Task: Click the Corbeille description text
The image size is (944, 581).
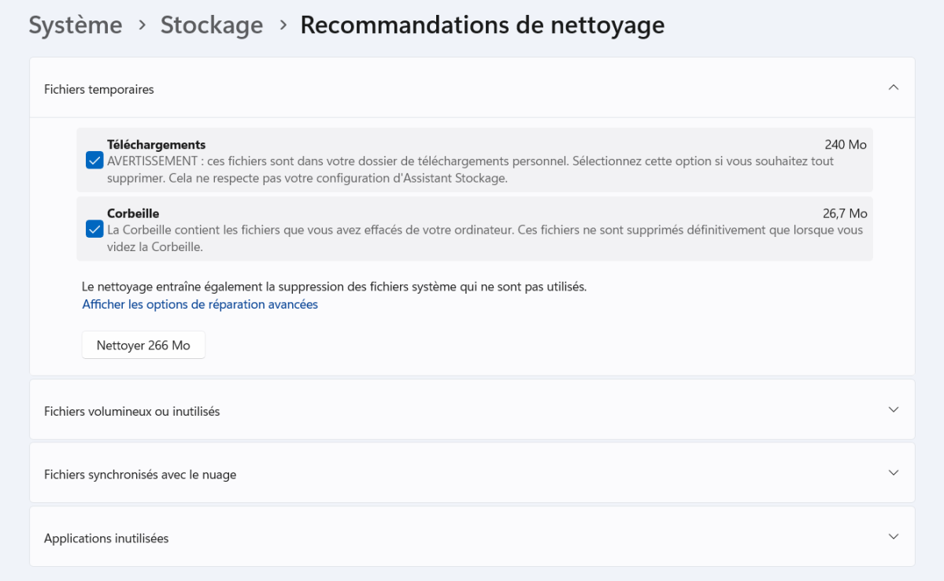Action: [x=485, y=239]
